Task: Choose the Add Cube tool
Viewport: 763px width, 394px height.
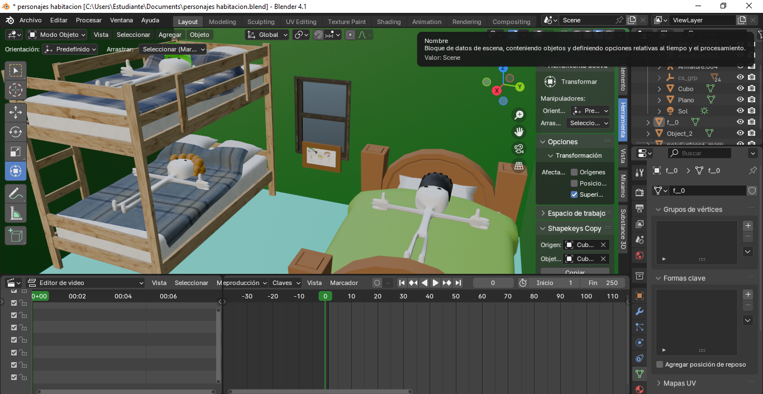Action: [16, 235]
